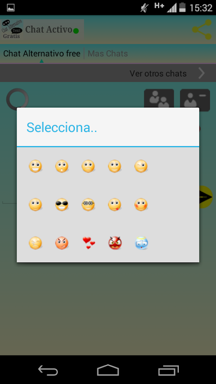The image size is (216, 384).
Task: Select the nerd glasses emoticon
Action: click(x=88, y=205)
